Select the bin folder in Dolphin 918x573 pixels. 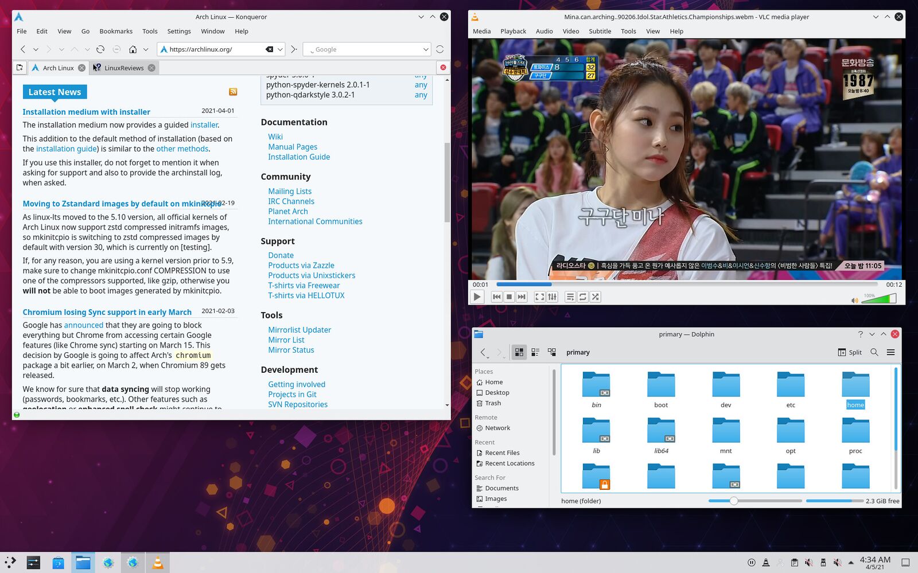pos(596,390)
